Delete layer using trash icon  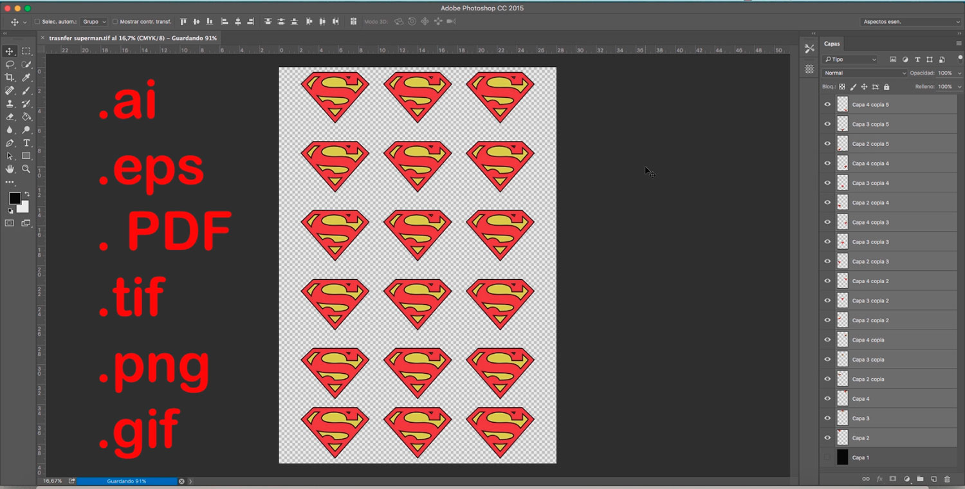point(946,479)
